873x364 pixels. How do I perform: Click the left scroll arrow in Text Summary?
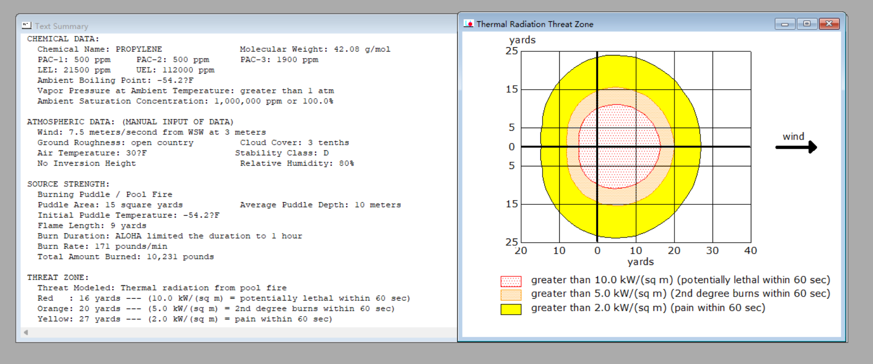point(25,332)
